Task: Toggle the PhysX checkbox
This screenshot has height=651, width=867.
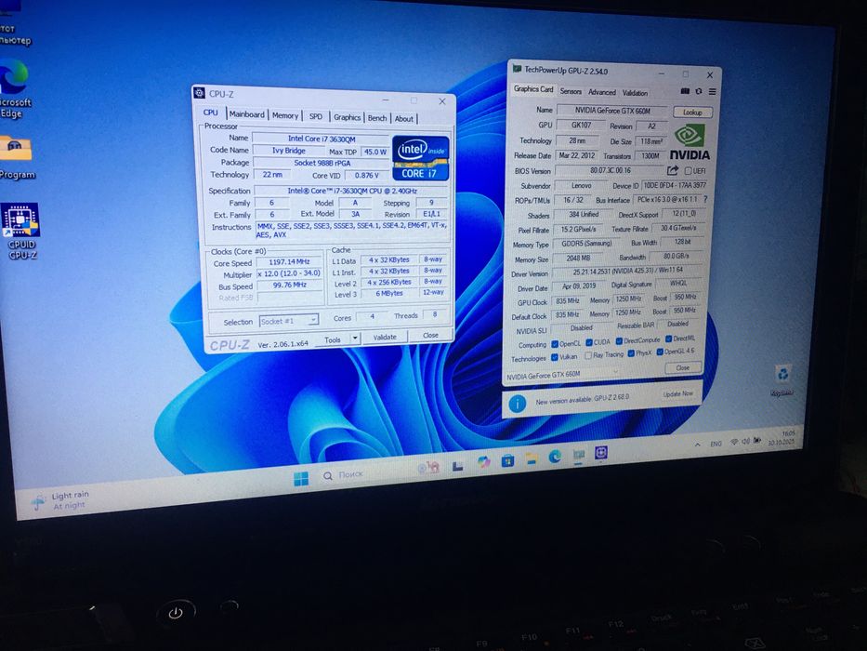Action: coord(631,353)
